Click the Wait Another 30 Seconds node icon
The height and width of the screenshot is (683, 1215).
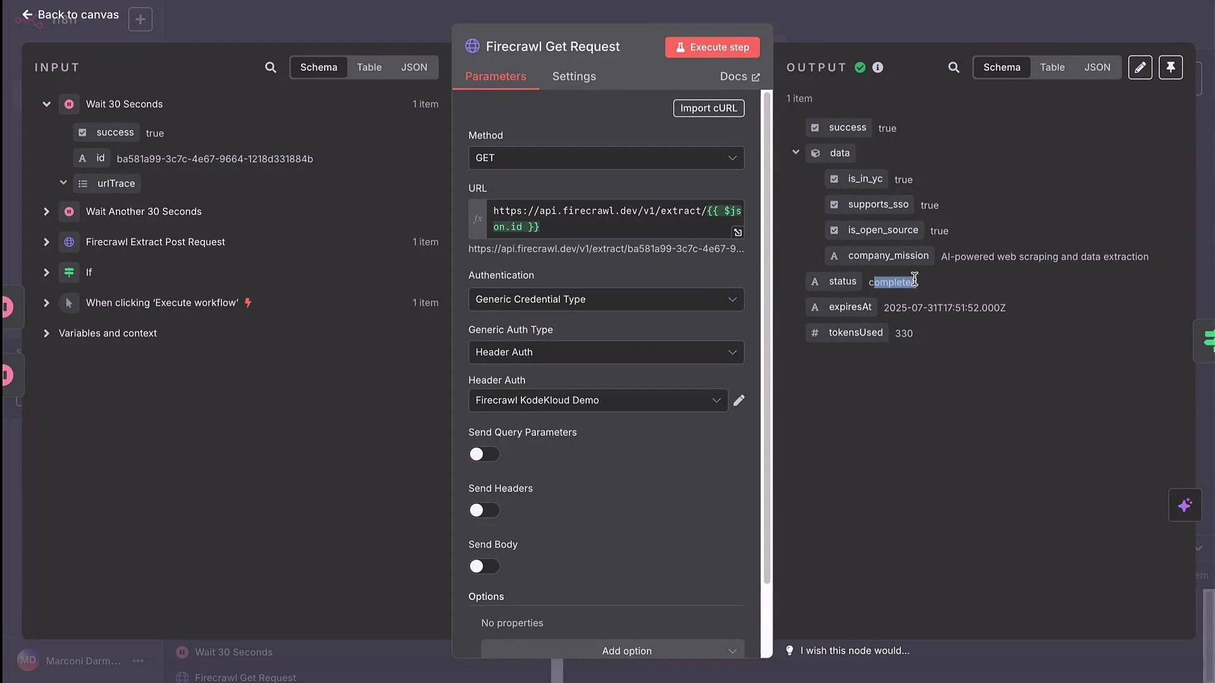pyautogui.click(x=69, y=212)
